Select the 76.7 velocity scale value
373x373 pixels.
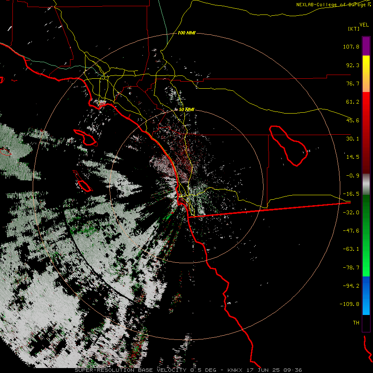coord(353,83)
